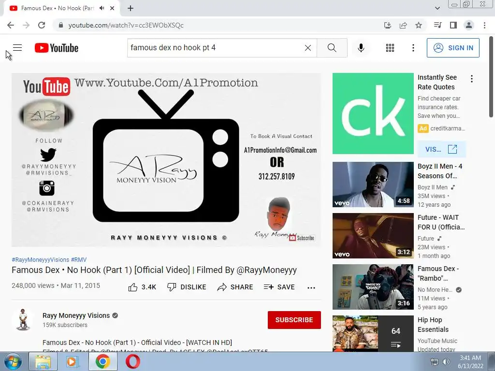Click the SIGN IN button

click(x=453, y=48)
